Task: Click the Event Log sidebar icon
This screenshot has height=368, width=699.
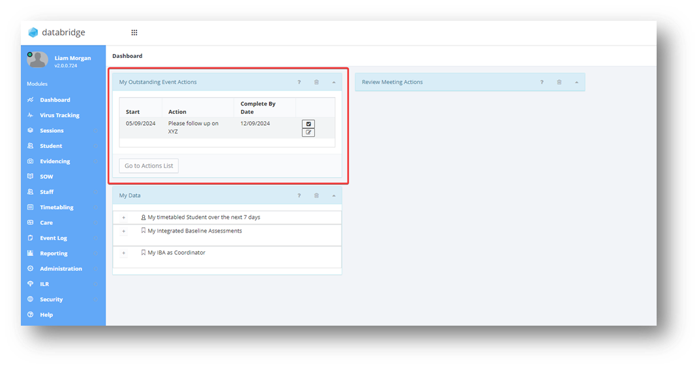Action: click(x=30, y=238)
